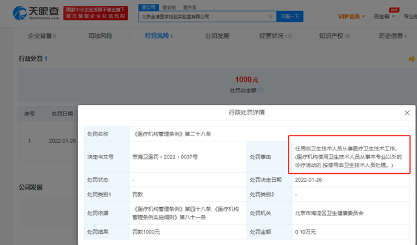Click the 处罚决定日期 value 2022-01-26
This screenshot has width=417, height=245.
pos(308,180)
